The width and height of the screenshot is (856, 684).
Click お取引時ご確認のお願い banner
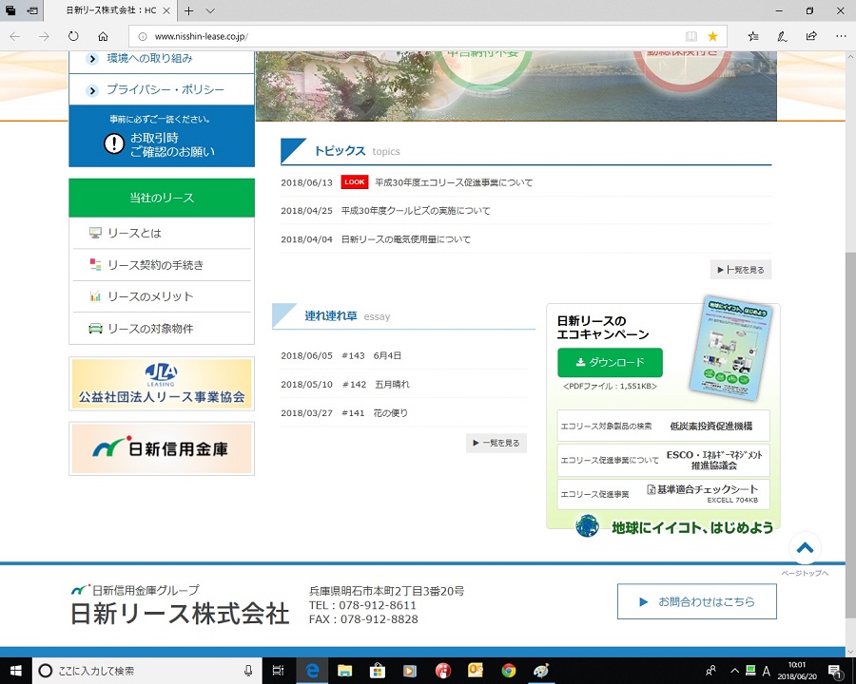[162, 137]
